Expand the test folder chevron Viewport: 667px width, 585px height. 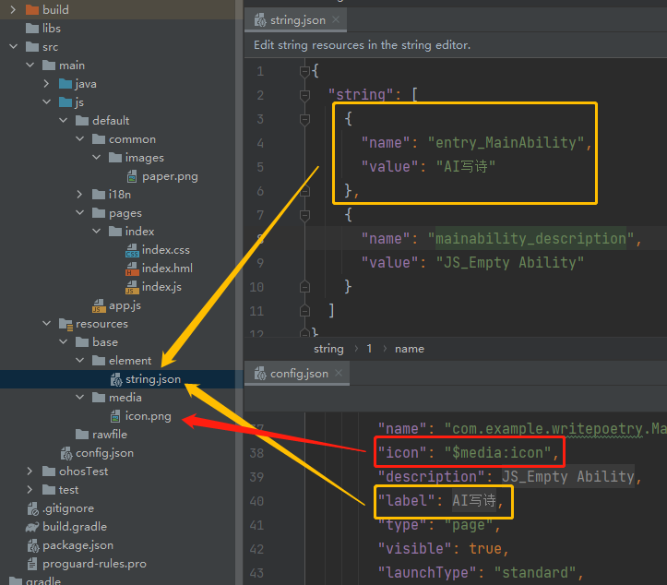click(30, 490)
